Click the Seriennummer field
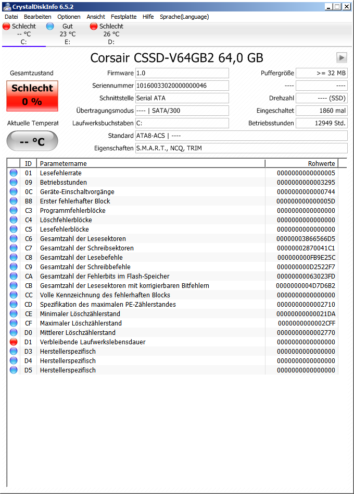Viewport: 354px width, 494px height. [182, 86]
